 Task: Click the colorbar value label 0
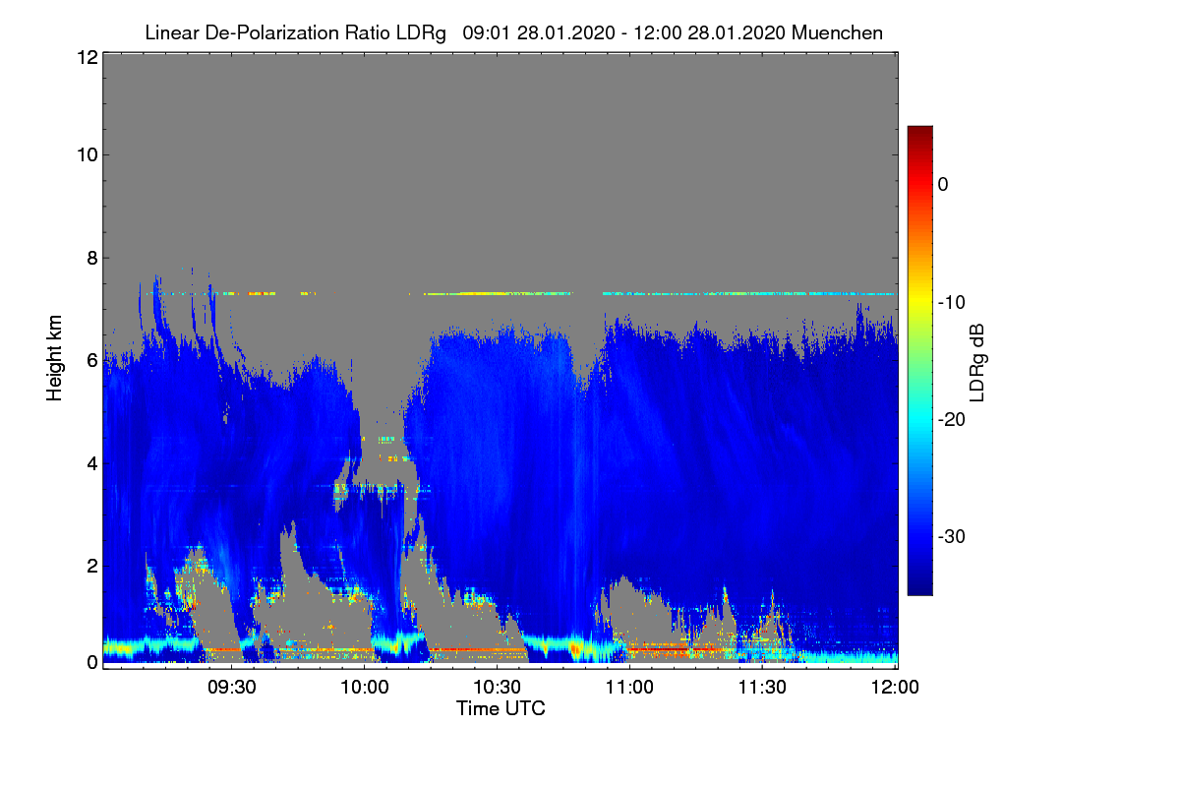point(943,184)
